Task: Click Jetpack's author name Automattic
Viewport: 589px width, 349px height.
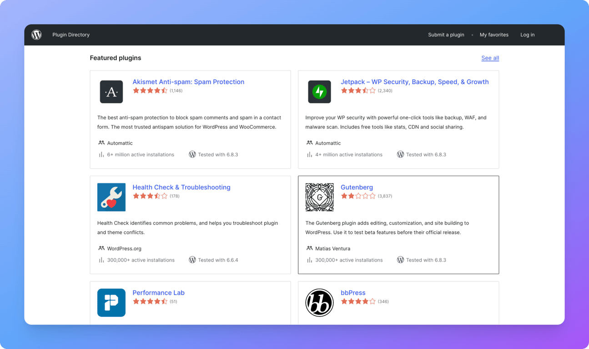Action: 328,143
